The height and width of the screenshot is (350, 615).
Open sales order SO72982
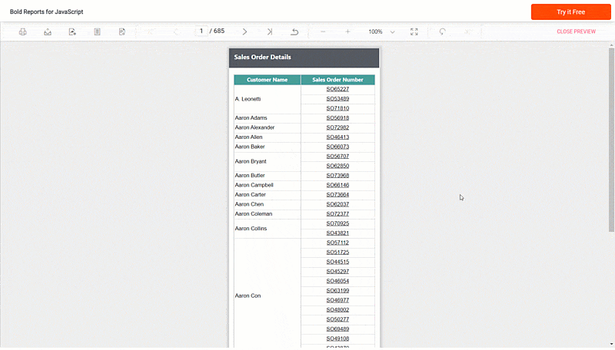337,127
